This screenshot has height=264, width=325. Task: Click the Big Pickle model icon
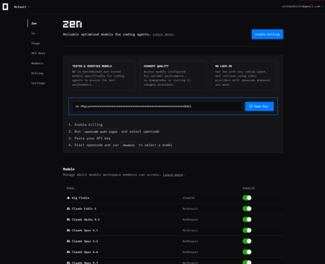click(68, 198)
